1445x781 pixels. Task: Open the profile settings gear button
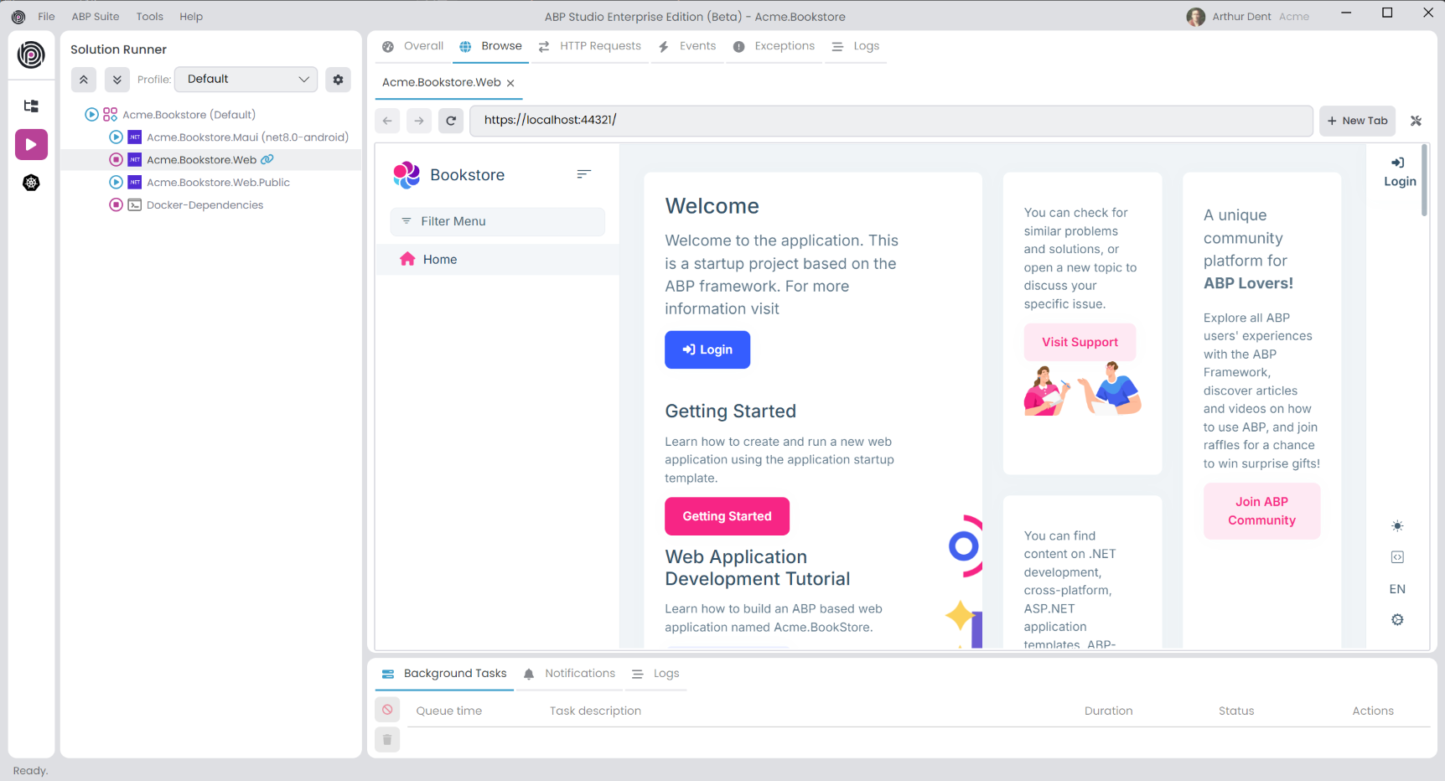[x=338, y=80]
